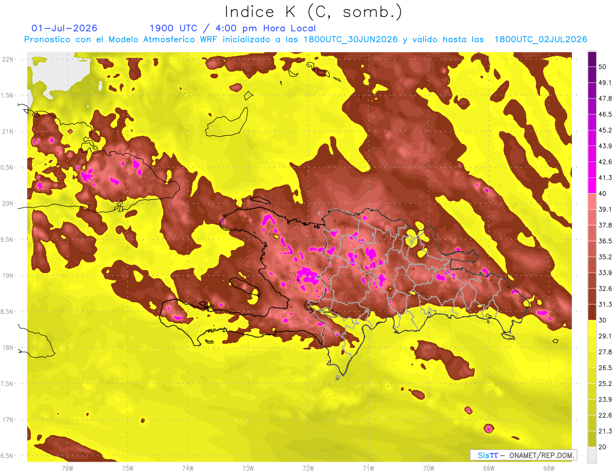Click the colorbar value '27.8'
This screenshot has width=616, height=475.
[x=605, y=352]
